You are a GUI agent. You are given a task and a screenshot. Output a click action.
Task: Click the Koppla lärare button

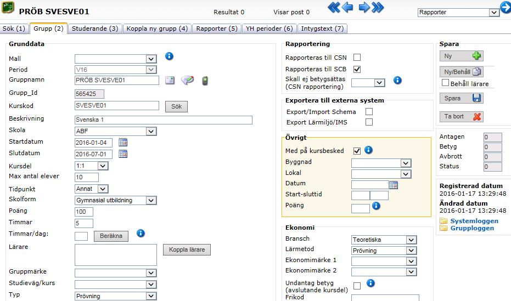(187, 249)
